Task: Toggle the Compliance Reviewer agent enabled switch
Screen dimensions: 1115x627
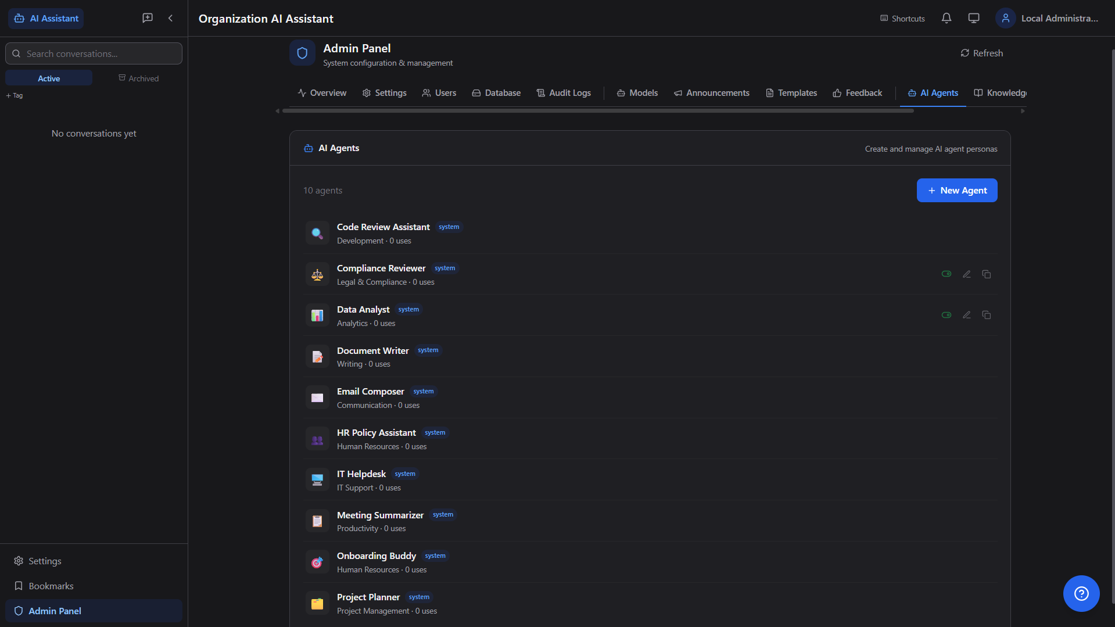Action: click(x=946, y=274)
